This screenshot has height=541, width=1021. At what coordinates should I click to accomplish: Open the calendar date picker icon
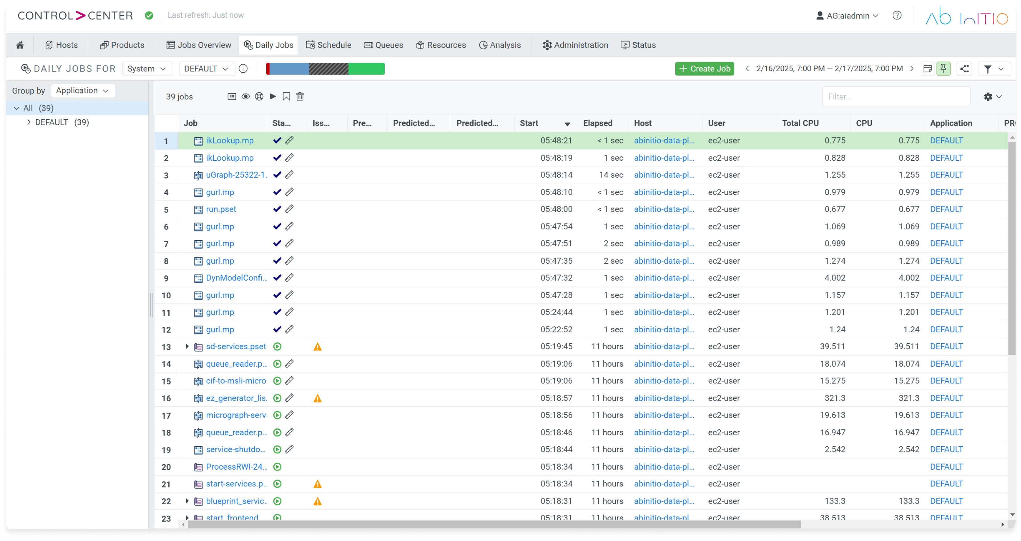928,69
